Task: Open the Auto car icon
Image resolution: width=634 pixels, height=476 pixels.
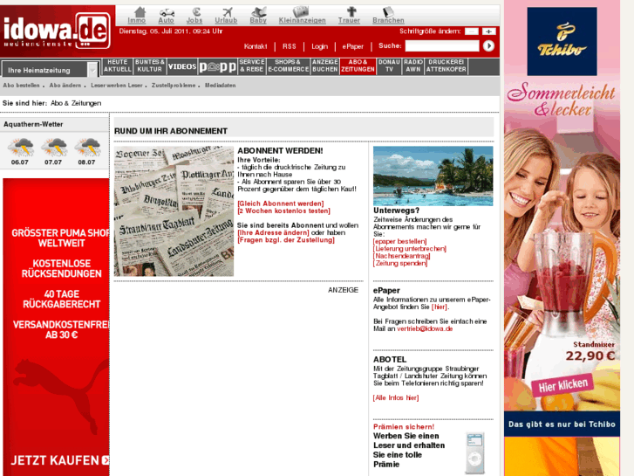Action: [167, 12]
